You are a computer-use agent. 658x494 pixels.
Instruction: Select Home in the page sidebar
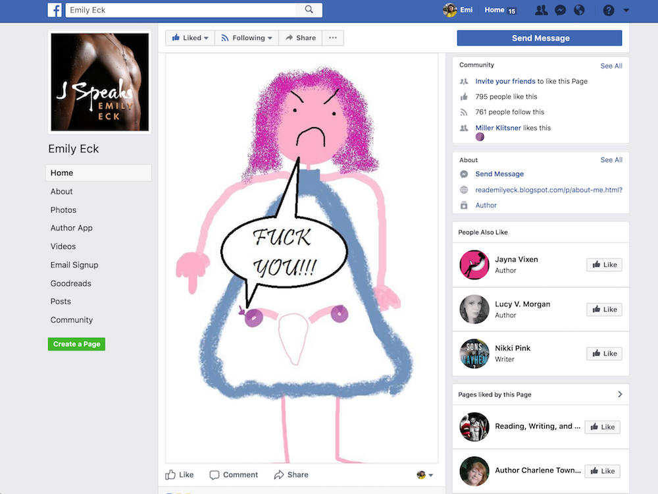click(x=98, y=173)
